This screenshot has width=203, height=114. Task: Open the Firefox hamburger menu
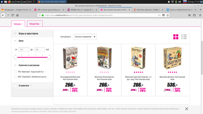click(x=200, y=15)
